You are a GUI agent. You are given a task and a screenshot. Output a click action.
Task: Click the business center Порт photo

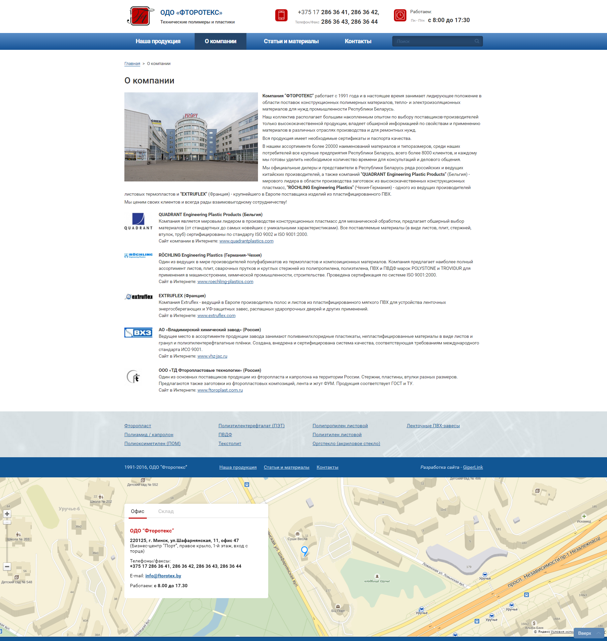click(191, 137)
